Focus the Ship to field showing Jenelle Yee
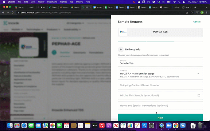The width and height of the screenshot is (210, 131). click(160, 62)
